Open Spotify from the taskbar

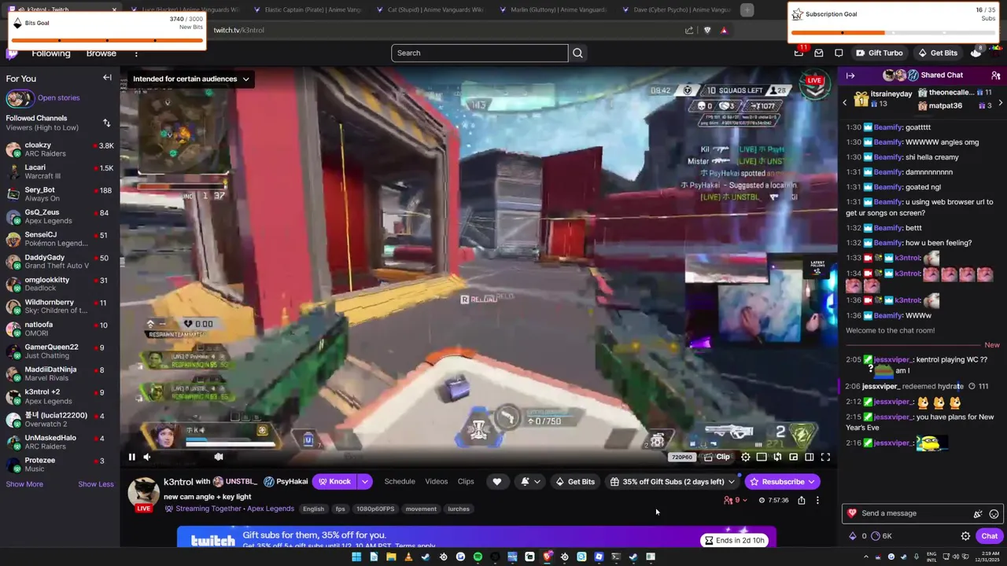[x=478, y=557]
